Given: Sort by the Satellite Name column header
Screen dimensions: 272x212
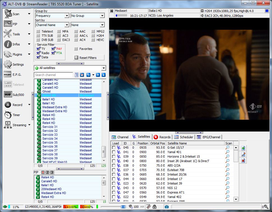Looking at the screenshot, I should click(x=195, y=143).
